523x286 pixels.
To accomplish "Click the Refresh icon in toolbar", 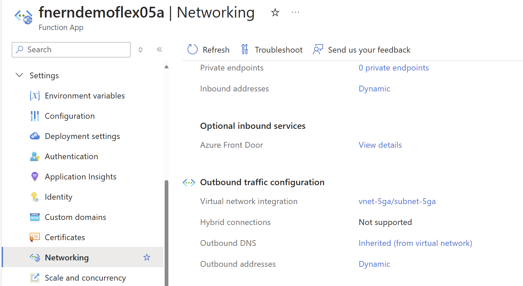I will click(192, 50).
